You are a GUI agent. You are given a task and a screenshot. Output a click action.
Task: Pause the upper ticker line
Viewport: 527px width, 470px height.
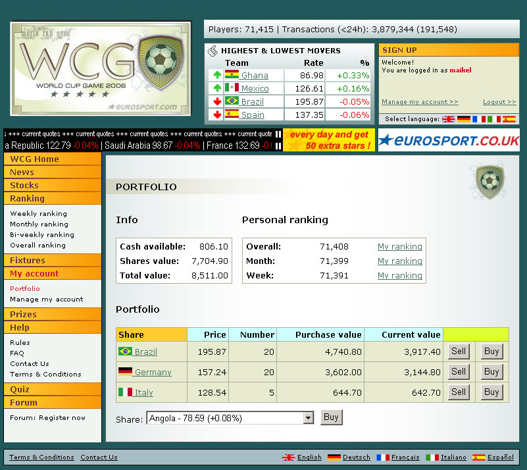[278, 134]
